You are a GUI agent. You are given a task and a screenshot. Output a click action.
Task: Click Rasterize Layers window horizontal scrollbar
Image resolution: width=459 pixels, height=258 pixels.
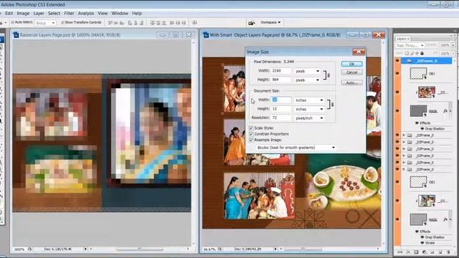click(x=139, y=249)
